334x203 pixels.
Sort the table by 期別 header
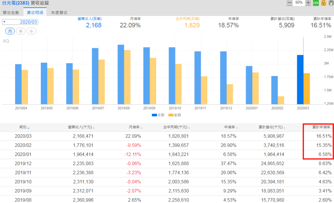coord(24,127)
